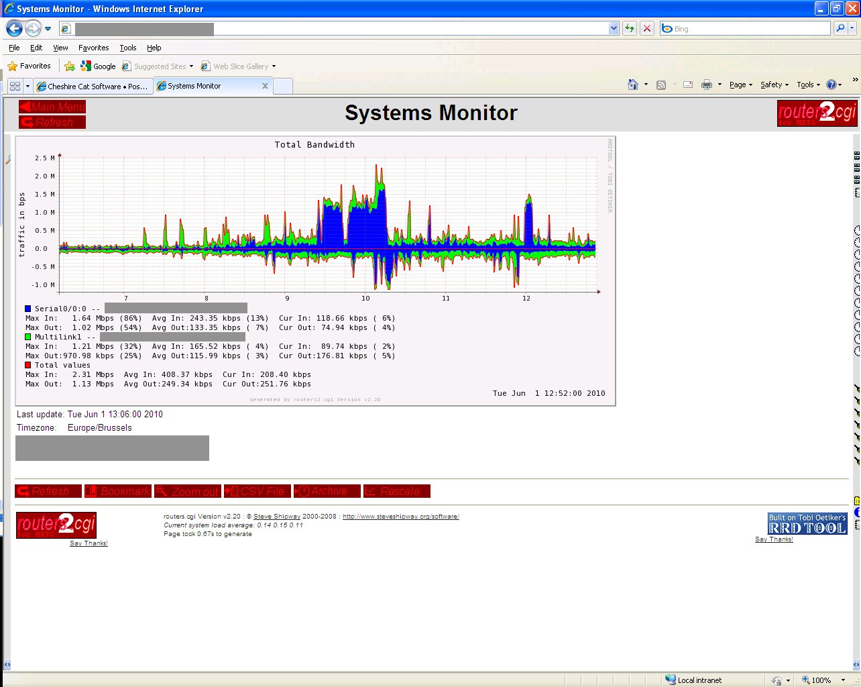The image size is (861, 687).
Task: Switch to the Cheshire Cat Software tab
Action: coord(93,86)
